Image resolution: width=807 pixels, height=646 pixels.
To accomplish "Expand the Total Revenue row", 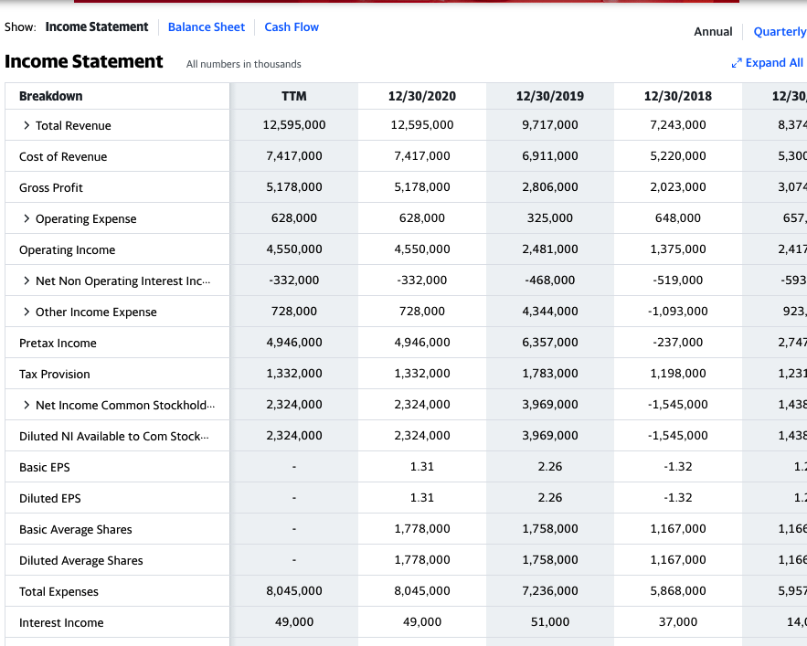I will pos(27,125).
